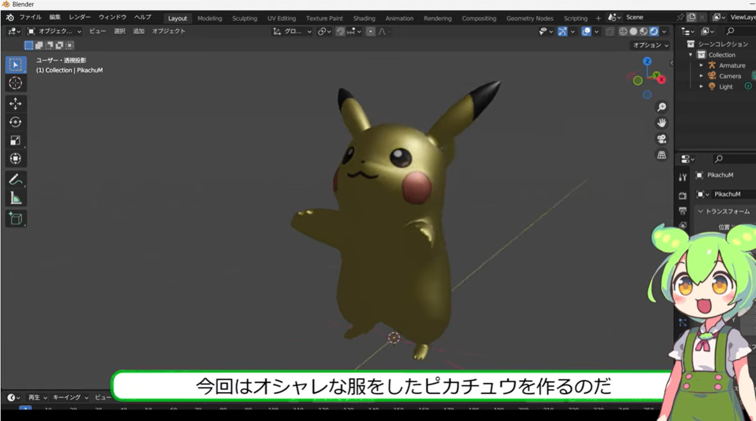Pin the scene with the pin icon
756x421 pixels.
(680, 18)
